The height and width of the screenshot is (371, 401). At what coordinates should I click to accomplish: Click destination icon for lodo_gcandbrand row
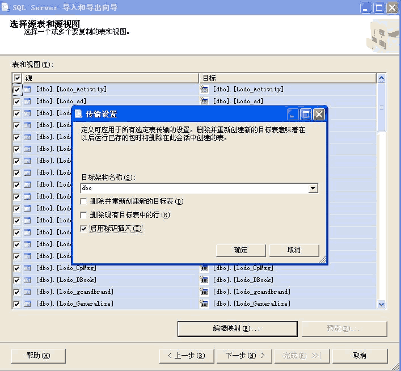point(204,292)
